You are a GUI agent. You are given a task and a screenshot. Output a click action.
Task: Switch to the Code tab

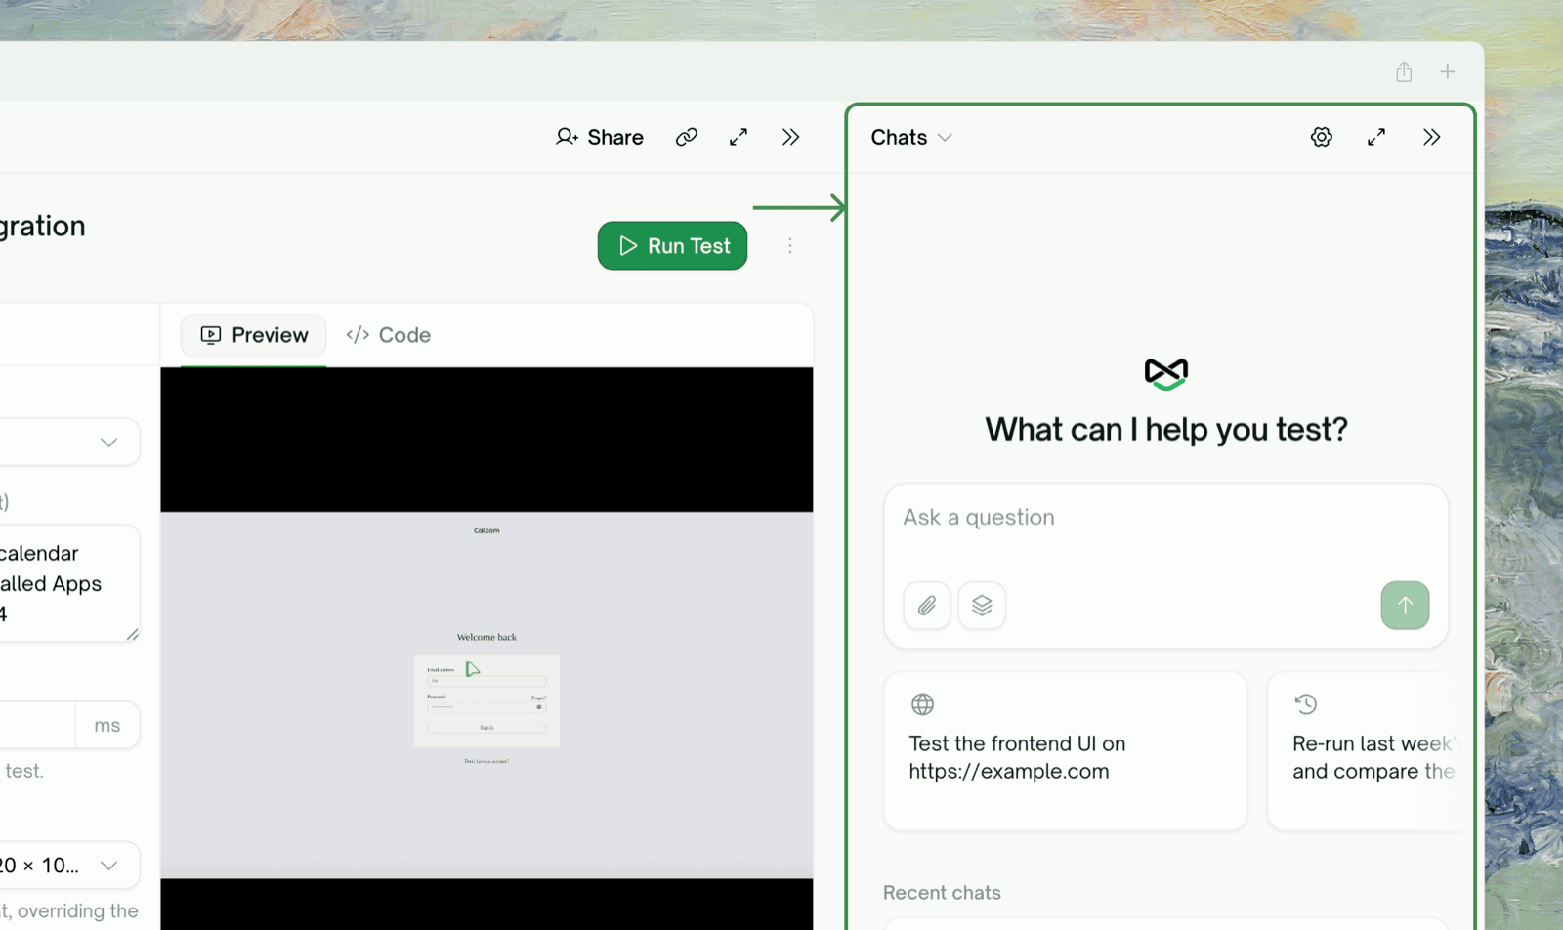(389, 335)
